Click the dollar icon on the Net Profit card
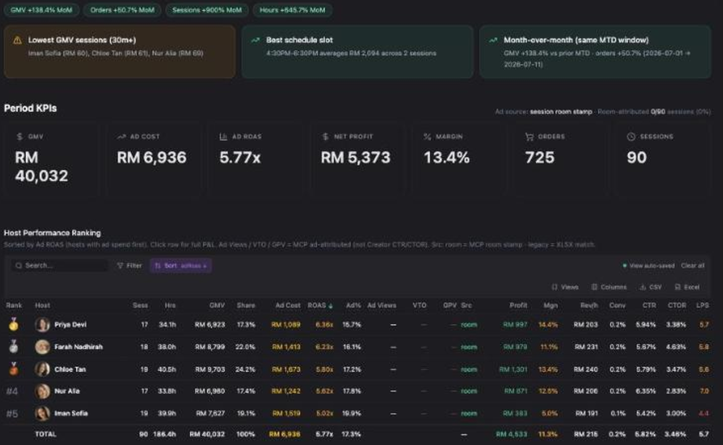The image size is (723, 445). [x=325, y=136]
